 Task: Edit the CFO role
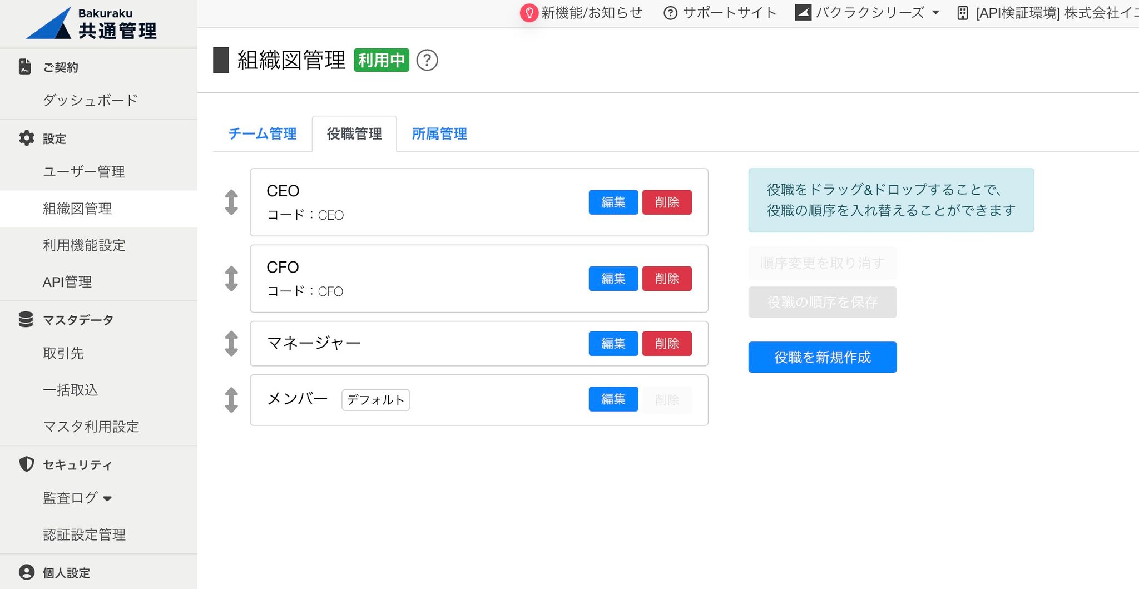point(612,279)
